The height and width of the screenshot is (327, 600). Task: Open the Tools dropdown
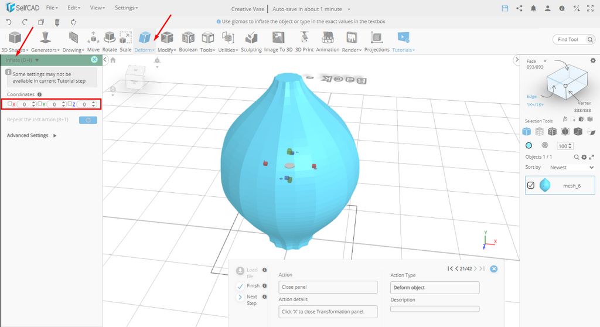coord(207,42)
